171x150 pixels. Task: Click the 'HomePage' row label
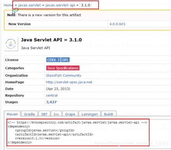coord(15,82)
